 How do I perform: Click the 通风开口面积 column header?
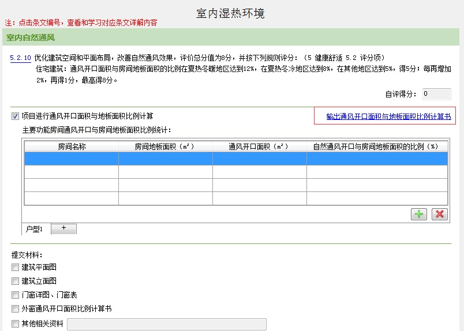tap(259, 146)
